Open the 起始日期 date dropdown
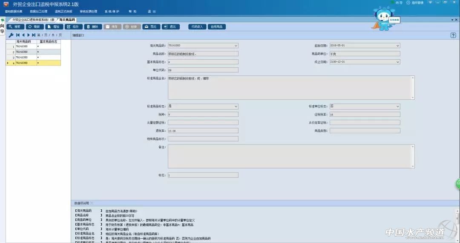The height and width of the screenshot is (243, 460). click(x=398, y=46)
